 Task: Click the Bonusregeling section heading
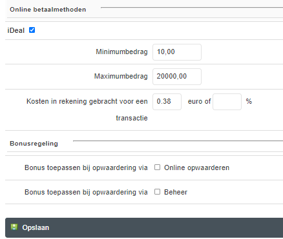click(34, 144)
